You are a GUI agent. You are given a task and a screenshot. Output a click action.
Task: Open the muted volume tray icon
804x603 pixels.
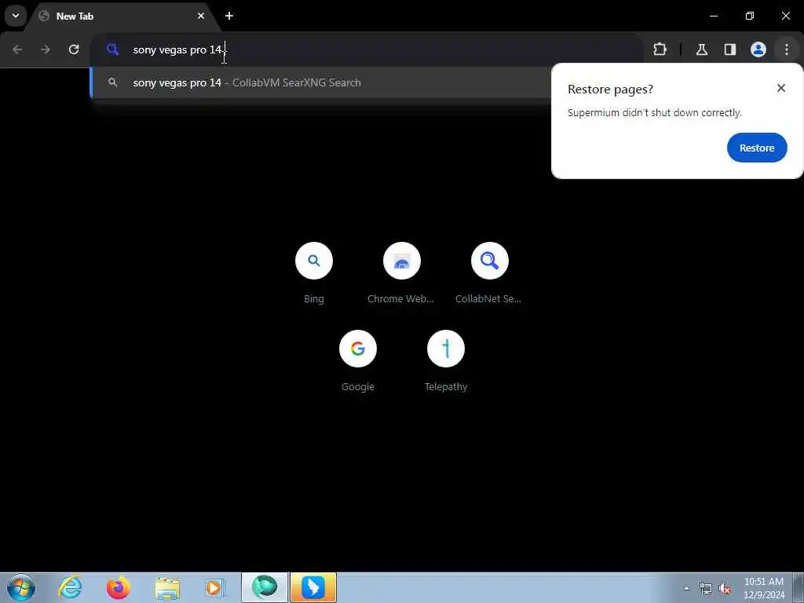pyautogui.click(x=725, y=589)
